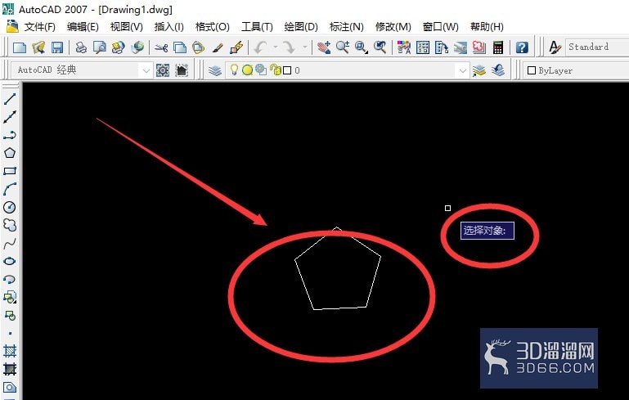Select the Line tool in draw toolbar
This screenshot has width=629, height=400.
tap(10, 99)
